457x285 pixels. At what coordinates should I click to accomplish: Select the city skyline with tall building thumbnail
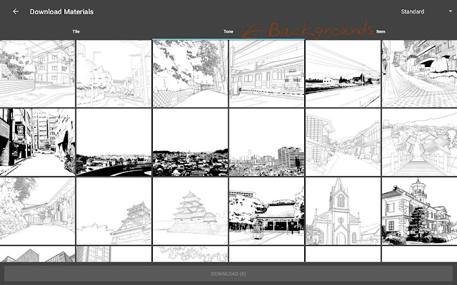(x=266, y=142)
